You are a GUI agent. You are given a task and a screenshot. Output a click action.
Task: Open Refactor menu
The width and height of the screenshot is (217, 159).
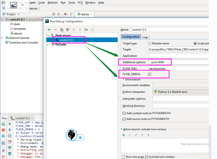point(53,3)
